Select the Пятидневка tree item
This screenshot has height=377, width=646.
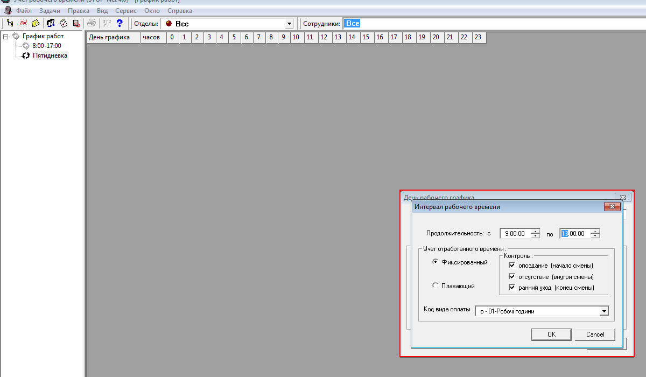(x=50, y=55)
